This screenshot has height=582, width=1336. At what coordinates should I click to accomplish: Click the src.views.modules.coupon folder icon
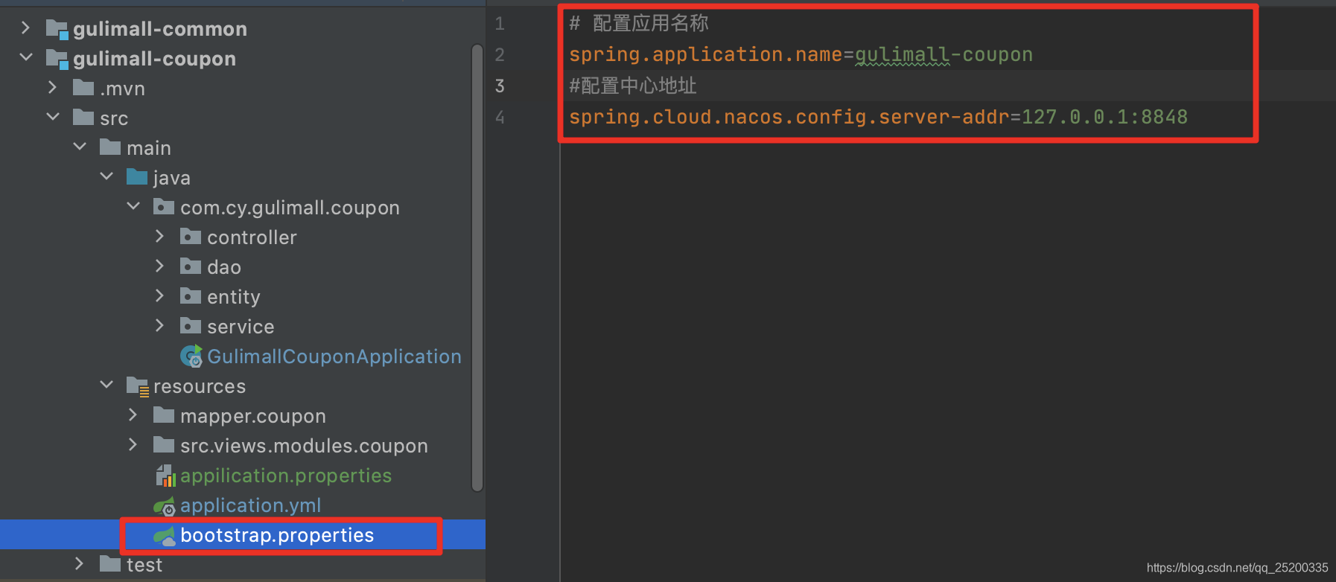pyautogui.click(x=164, y=445)
